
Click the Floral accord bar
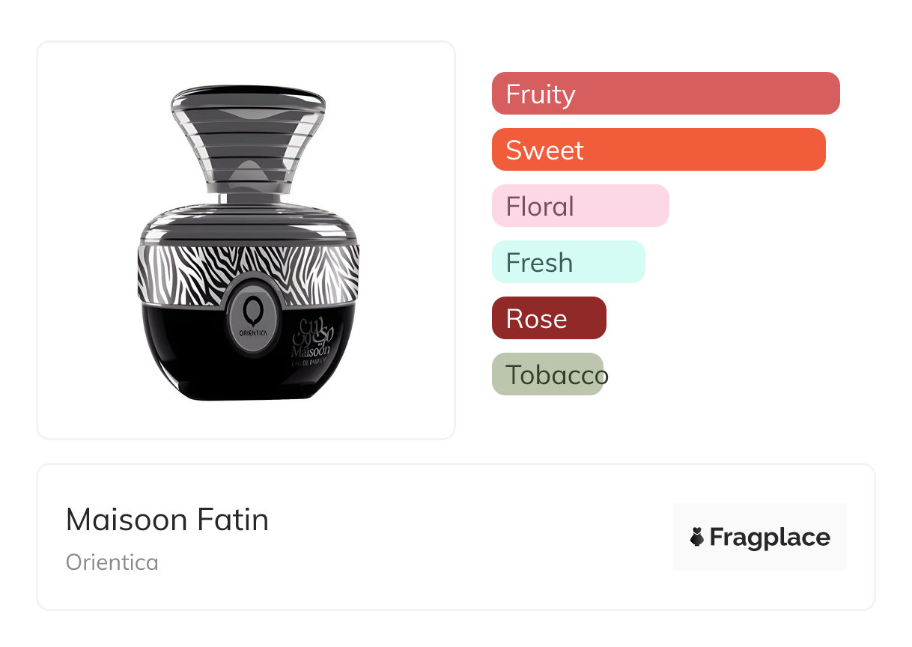[x=580, y=206]
